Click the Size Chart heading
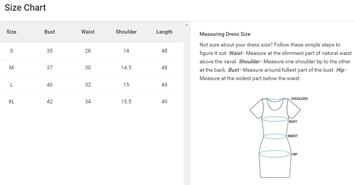354x185 pixels. click(x=25, y=8)
